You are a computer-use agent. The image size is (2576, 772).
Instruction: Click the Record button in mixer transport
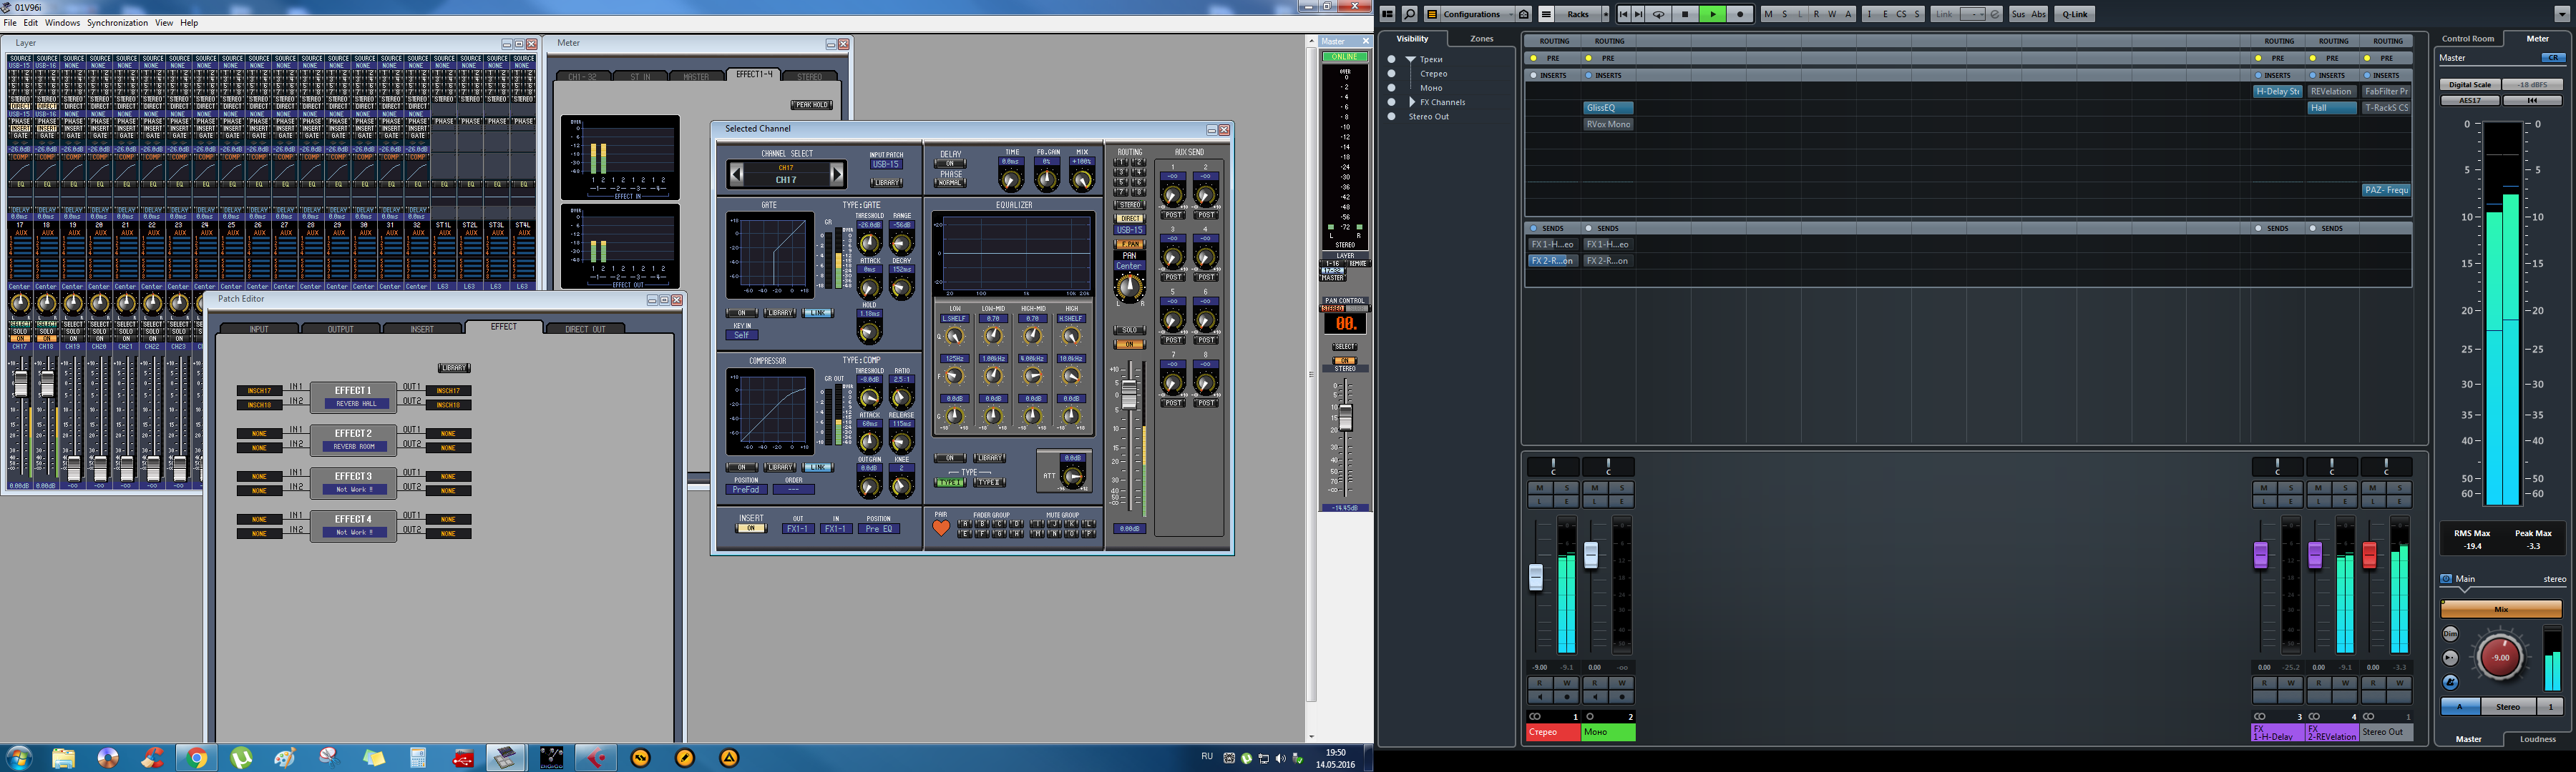1740,14
